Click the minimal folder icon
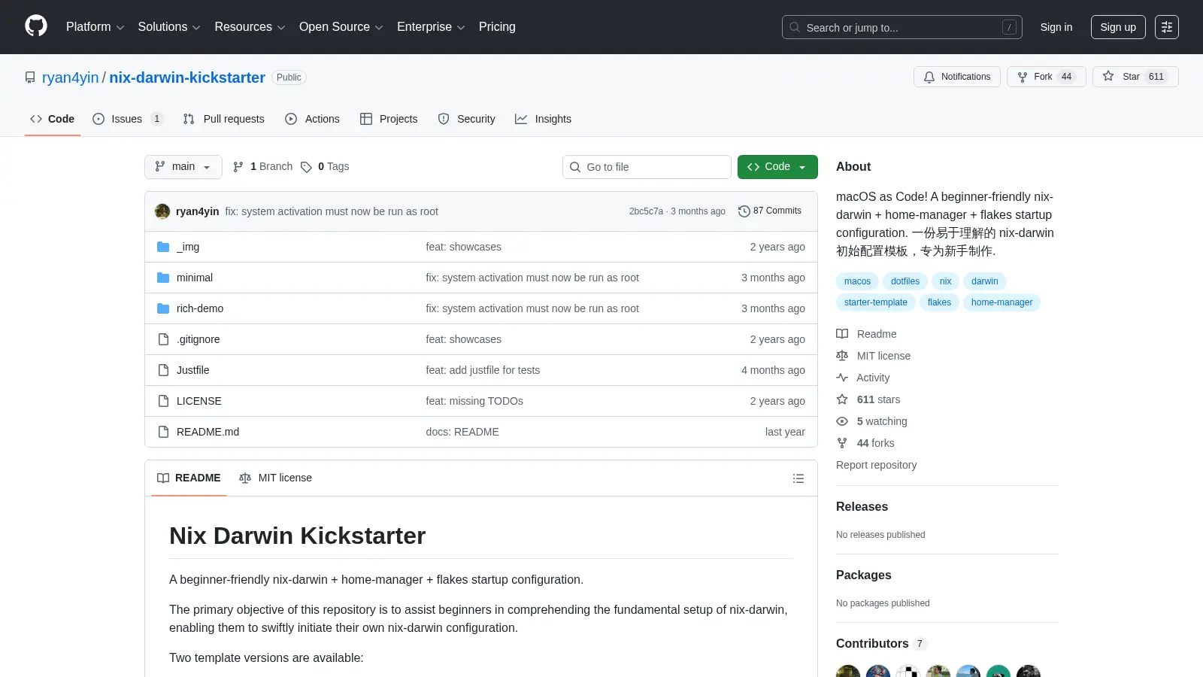Viewport: 1203px width, 677px height. tap(163, 278)
